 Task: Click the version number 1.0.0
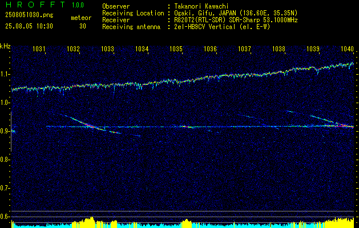[78, 5]
